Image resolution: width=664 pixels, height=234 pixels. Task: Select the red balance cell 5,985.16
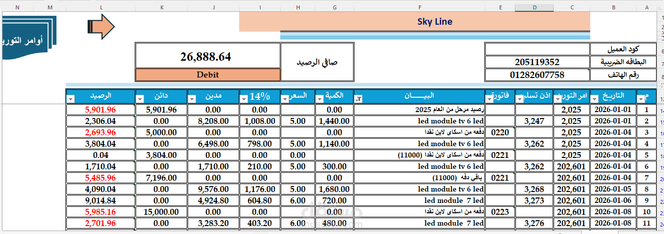[x=101, y=212]
